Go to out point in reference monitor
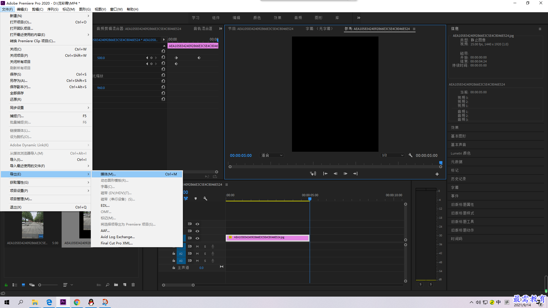The height and width of the screenshot is (308, 548). [355, 173]
